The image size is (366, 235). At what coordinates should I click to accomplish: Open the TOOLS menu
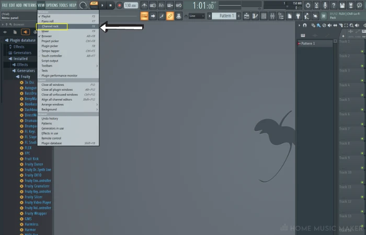pos(63,5)
